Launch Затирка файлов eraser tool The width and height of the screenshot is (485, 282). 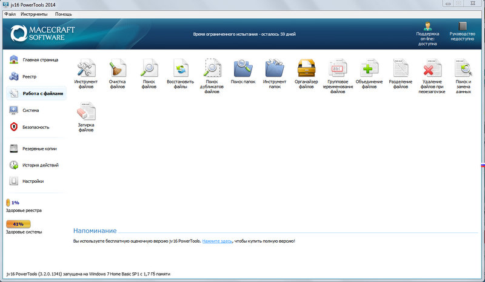point(85,117)
